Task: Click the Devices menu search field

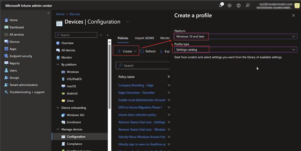Action: tap(76, 35)
